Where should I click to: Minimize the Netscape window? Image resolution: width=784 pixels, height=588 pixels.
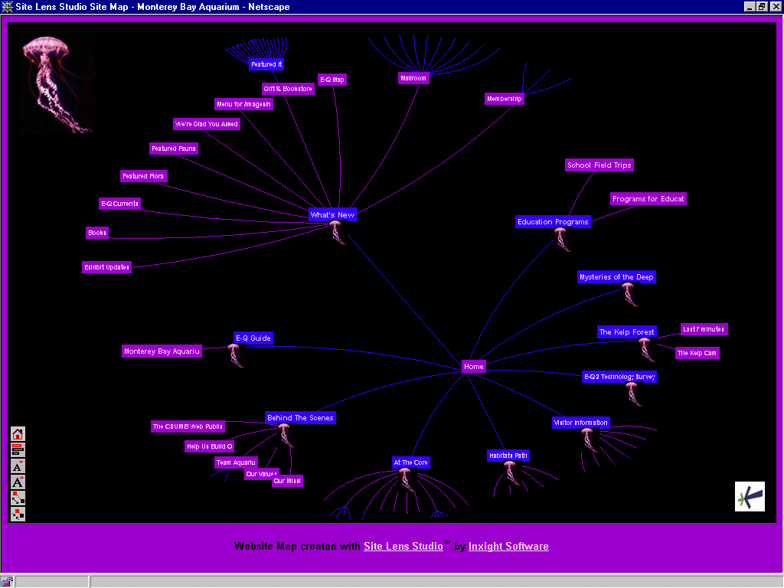point(750,6)
